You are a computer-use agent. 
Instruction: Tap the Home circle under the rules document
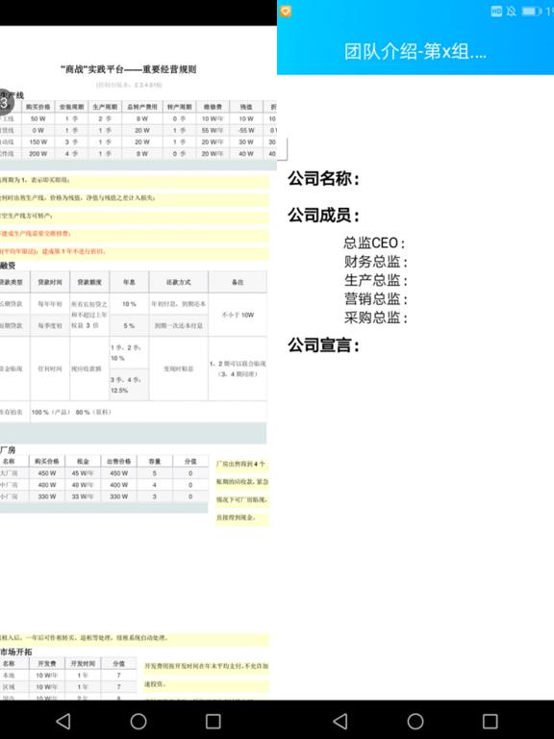click(x=138, y=721)
